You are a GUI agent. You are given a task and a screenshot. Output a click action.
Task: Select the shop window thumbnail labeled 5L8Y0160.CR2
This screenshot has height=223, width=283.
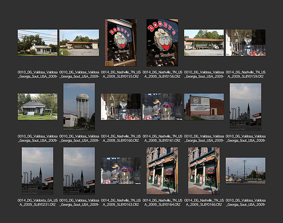click(121, 107)
